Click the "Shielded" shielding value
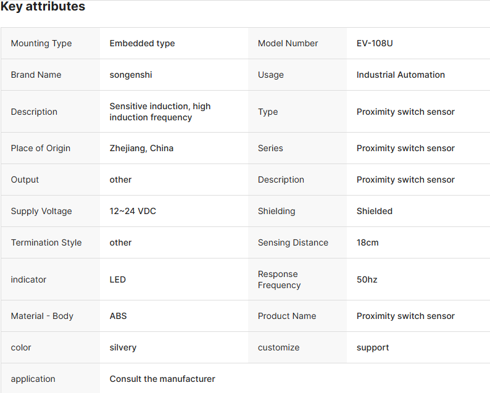Image resolution: width=490 pixels, height=393 pixels. [x=375, y=211]
